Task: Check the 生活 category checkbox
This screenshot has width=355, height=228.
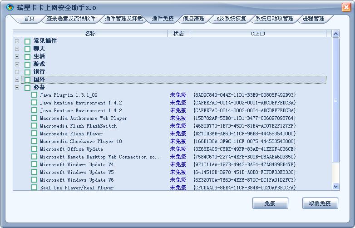Action: pyautogui.click(x=27, y=57)
